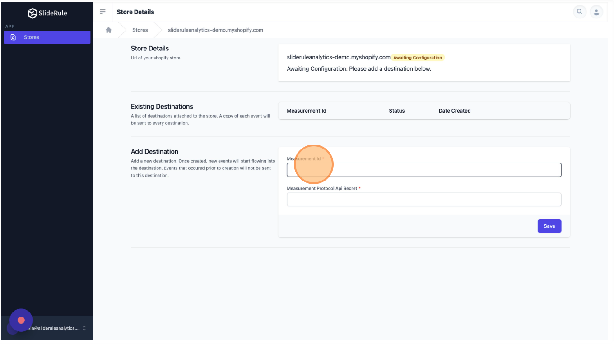
Task: Click the 'Url of your shopify store' caption
Action: click(x=155, y=58)
